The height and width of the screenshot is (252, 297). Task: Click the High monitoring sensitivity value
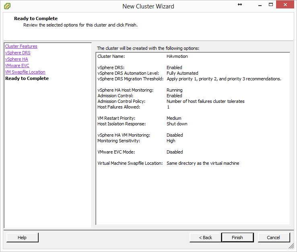coord(171,141)
